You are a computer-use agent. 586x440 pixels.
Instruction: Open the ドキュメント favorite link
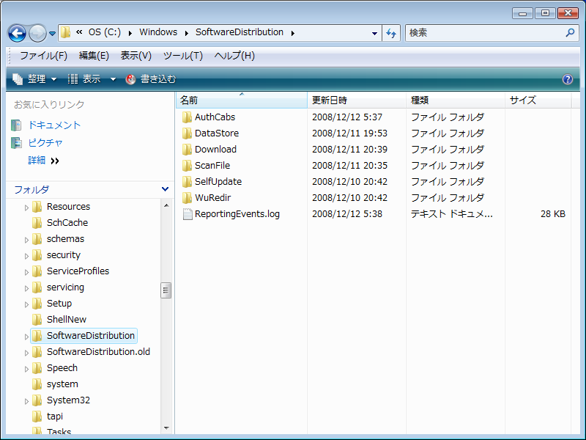point(54,125)
